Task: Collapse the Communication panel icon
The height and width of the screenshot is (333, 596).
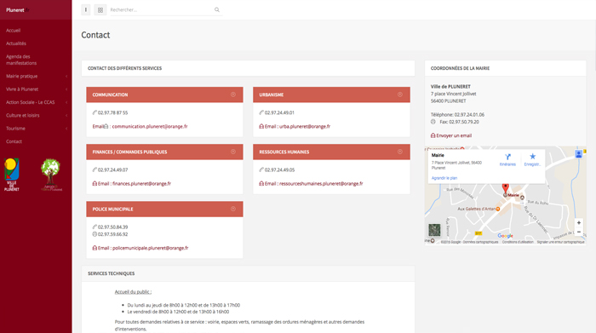Action: 233,95
